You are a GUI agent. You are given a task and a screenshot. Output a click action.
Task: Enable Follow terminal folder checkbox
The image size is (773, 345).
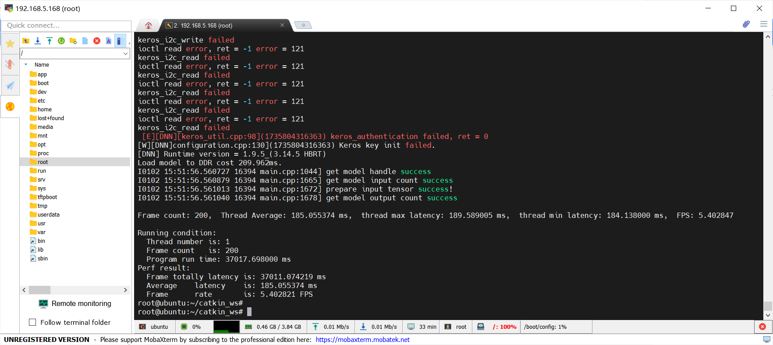coord(32,322)
